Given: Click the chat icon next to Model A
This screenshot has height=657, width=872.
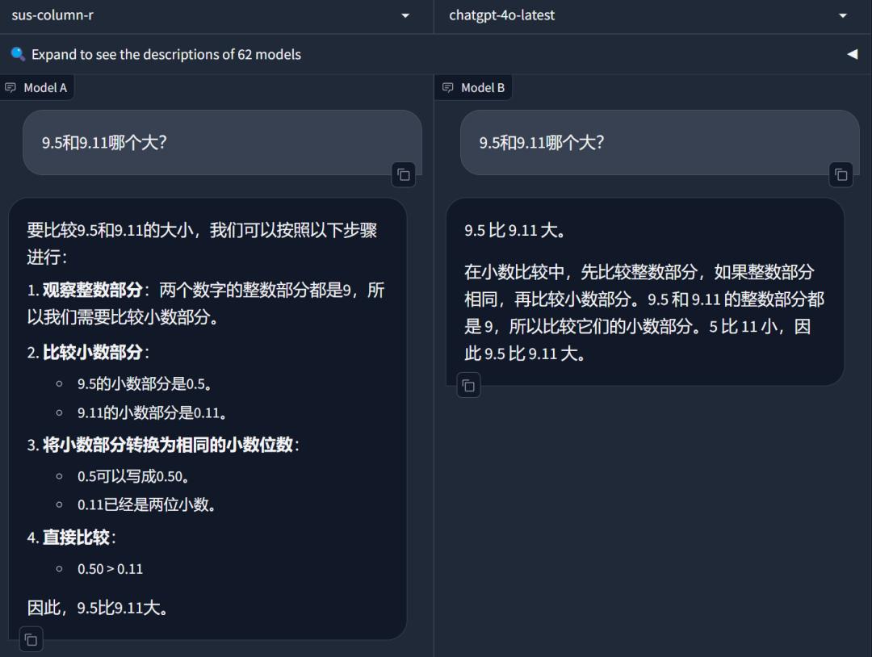Looking at the screenshot, I should [10, 87].
